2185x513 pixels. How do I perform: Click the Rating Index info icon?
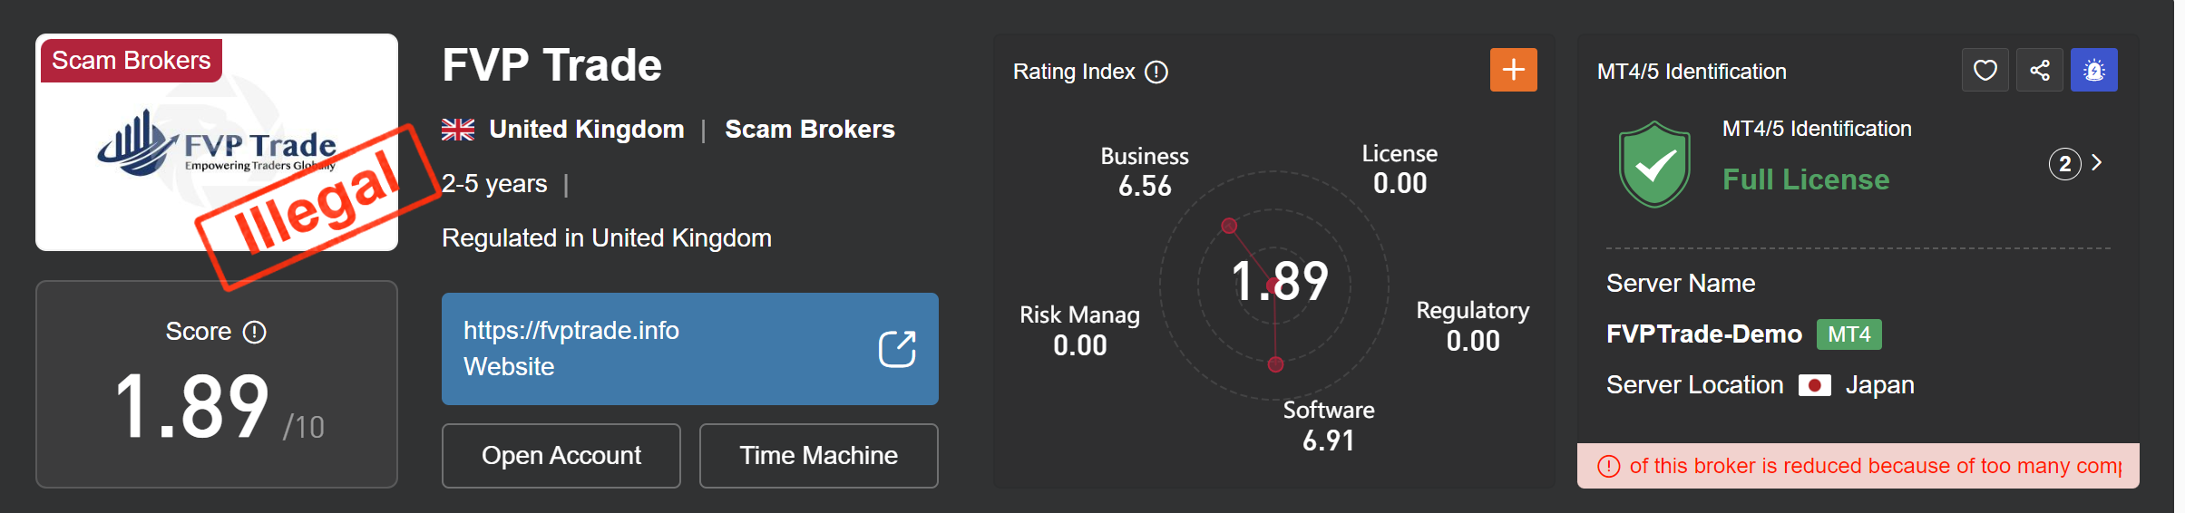tap(1156, 72)
